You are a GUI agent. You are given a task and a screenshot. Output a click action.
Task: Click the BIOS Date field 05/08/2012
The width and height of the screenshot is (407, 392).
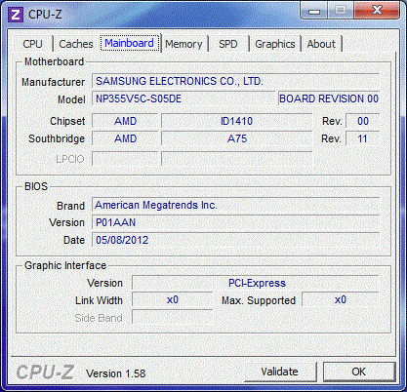coord(235,240)
